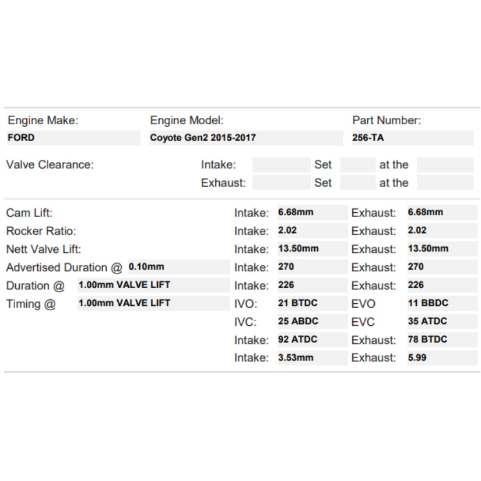The image size is (481, 481).
Task: Select the Part Number field 256-TA
Action: pos(412,138)
